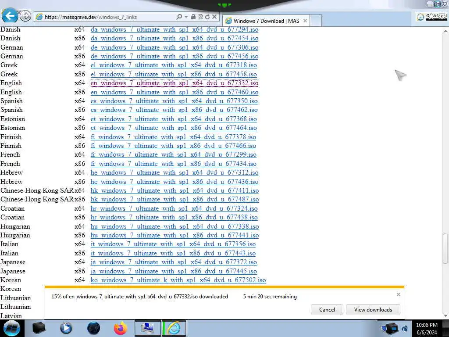Download Hungarian x64 677338.iso link
This screenshot has height=337, width=449.
(x=175, y=226)
